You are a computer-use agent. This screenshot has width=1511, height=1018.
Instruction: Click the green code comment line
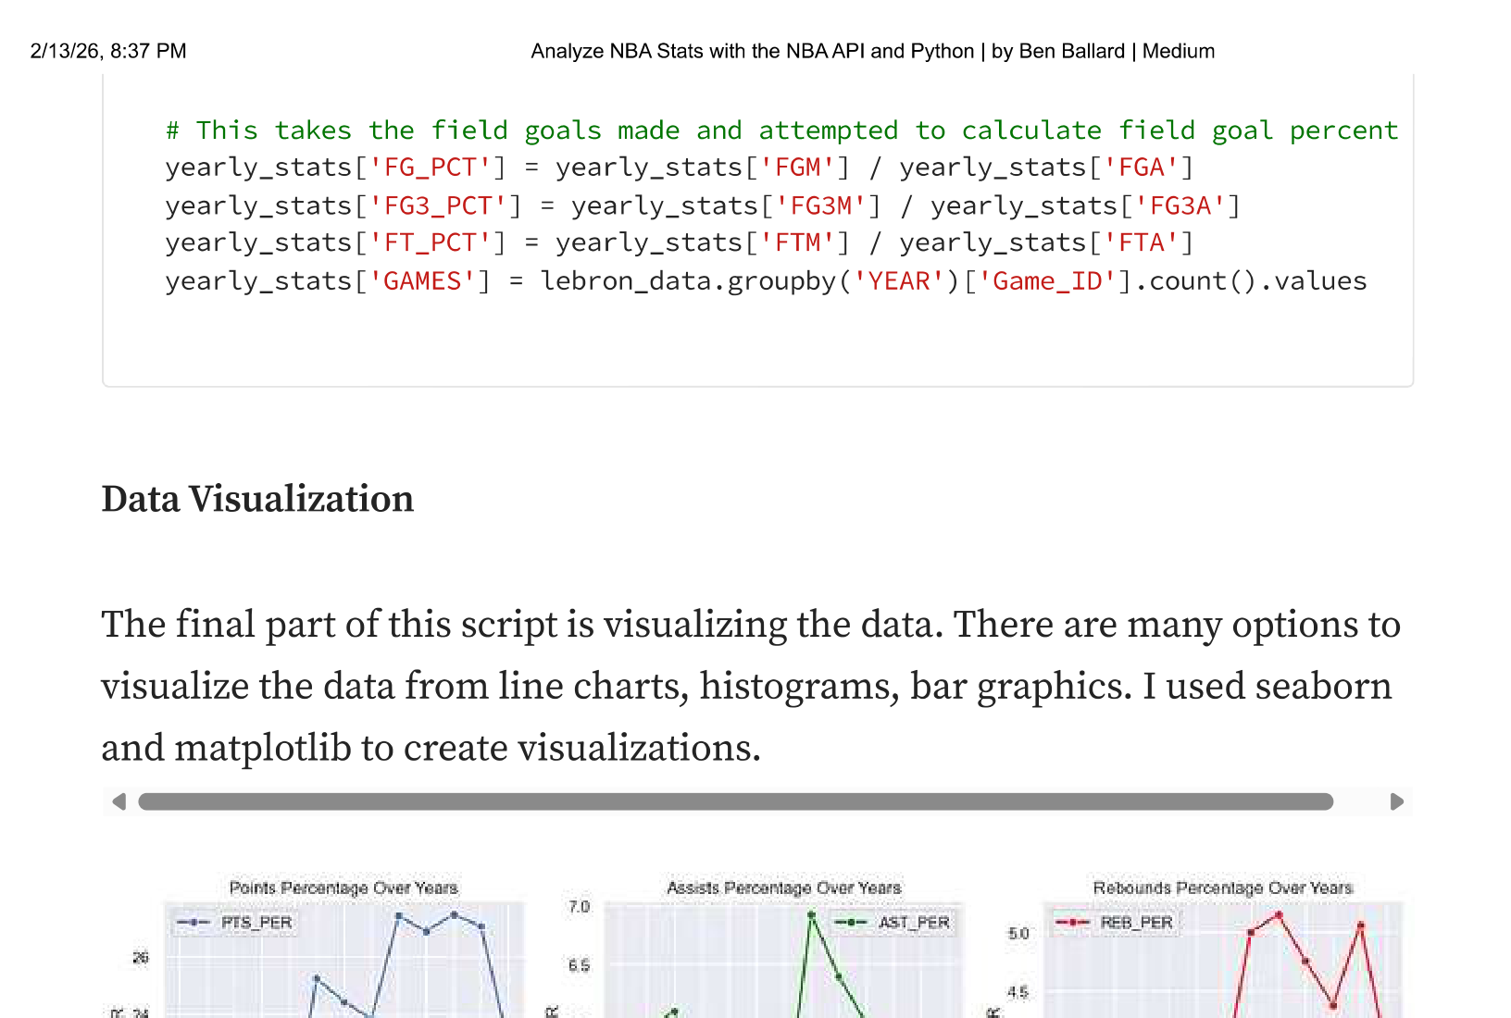(x=781, y=130)
